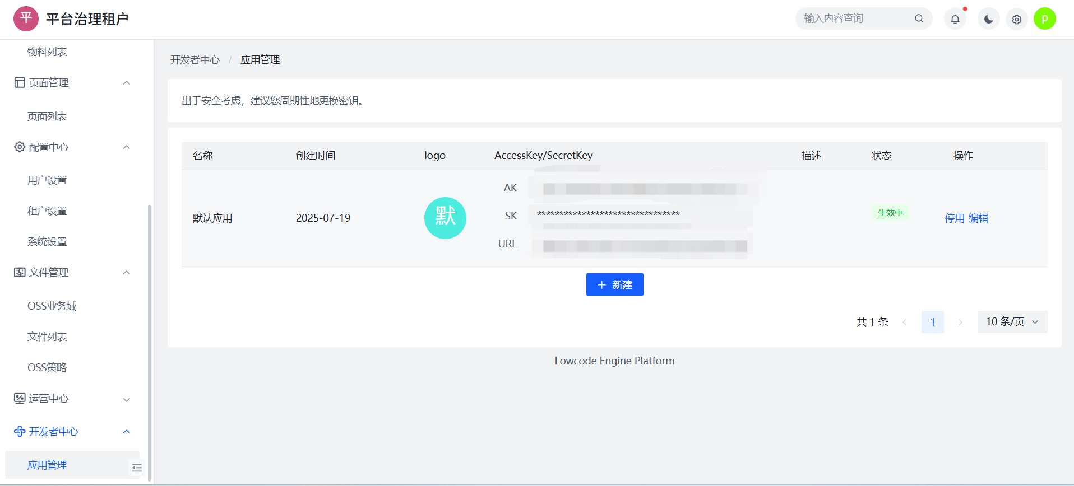Go to the next pagination page arrow
1074x486 pixels.
tap(960, 322)
